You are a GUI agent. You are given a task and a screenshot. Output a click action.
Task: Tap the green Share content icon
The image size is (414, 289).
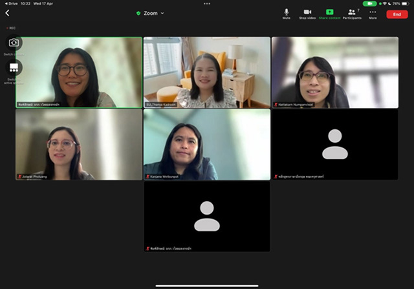329,14
